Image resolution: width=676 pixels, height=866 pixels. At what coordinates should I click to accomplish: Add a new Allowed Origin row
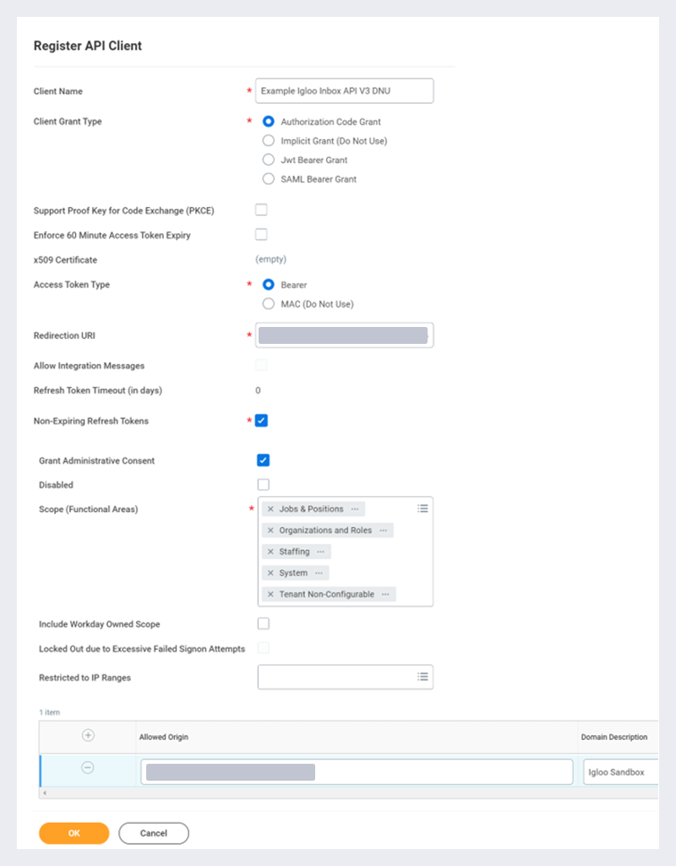(x=88, y=735)
